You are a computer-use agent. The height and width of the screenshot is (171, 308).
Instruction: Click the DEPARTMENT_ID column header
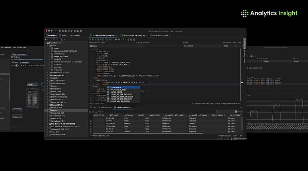click(219, 115)
